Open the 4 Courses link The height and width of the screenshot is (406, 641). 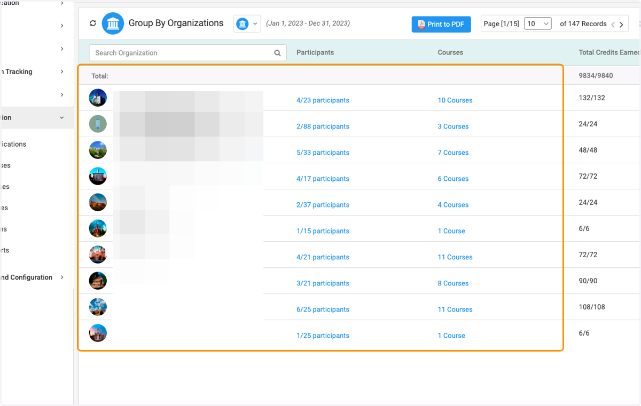453,205
